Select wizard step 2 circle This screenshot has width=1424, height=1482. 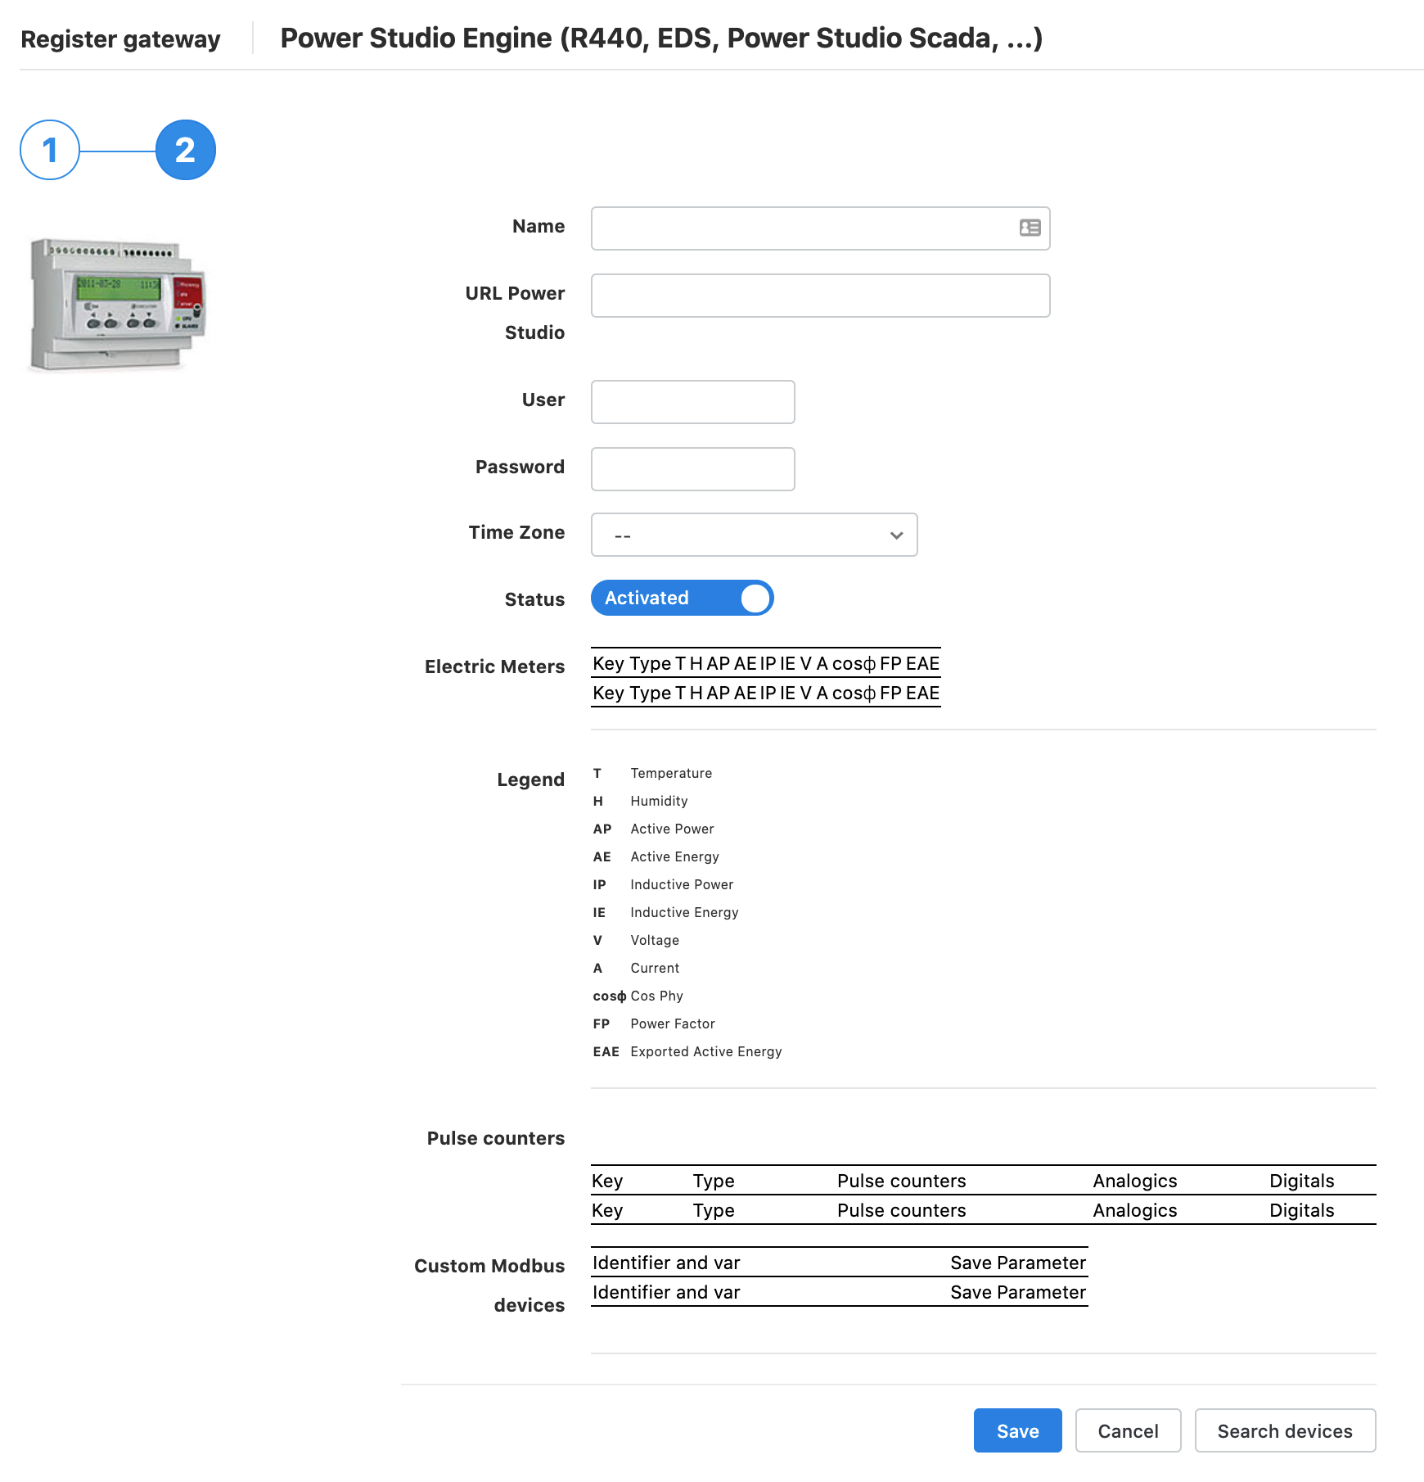point(186,150)
